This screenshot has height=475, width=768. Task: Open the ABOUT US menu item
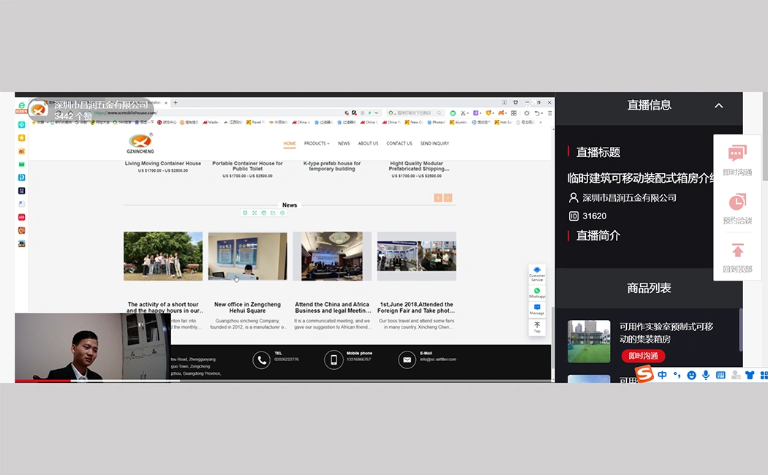coord(368,143)
